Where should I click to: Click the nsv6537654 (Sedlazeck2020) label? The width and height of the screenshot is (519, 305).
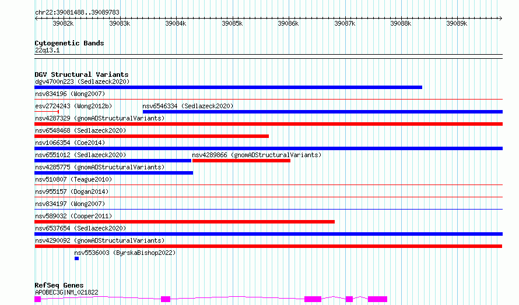80,228
